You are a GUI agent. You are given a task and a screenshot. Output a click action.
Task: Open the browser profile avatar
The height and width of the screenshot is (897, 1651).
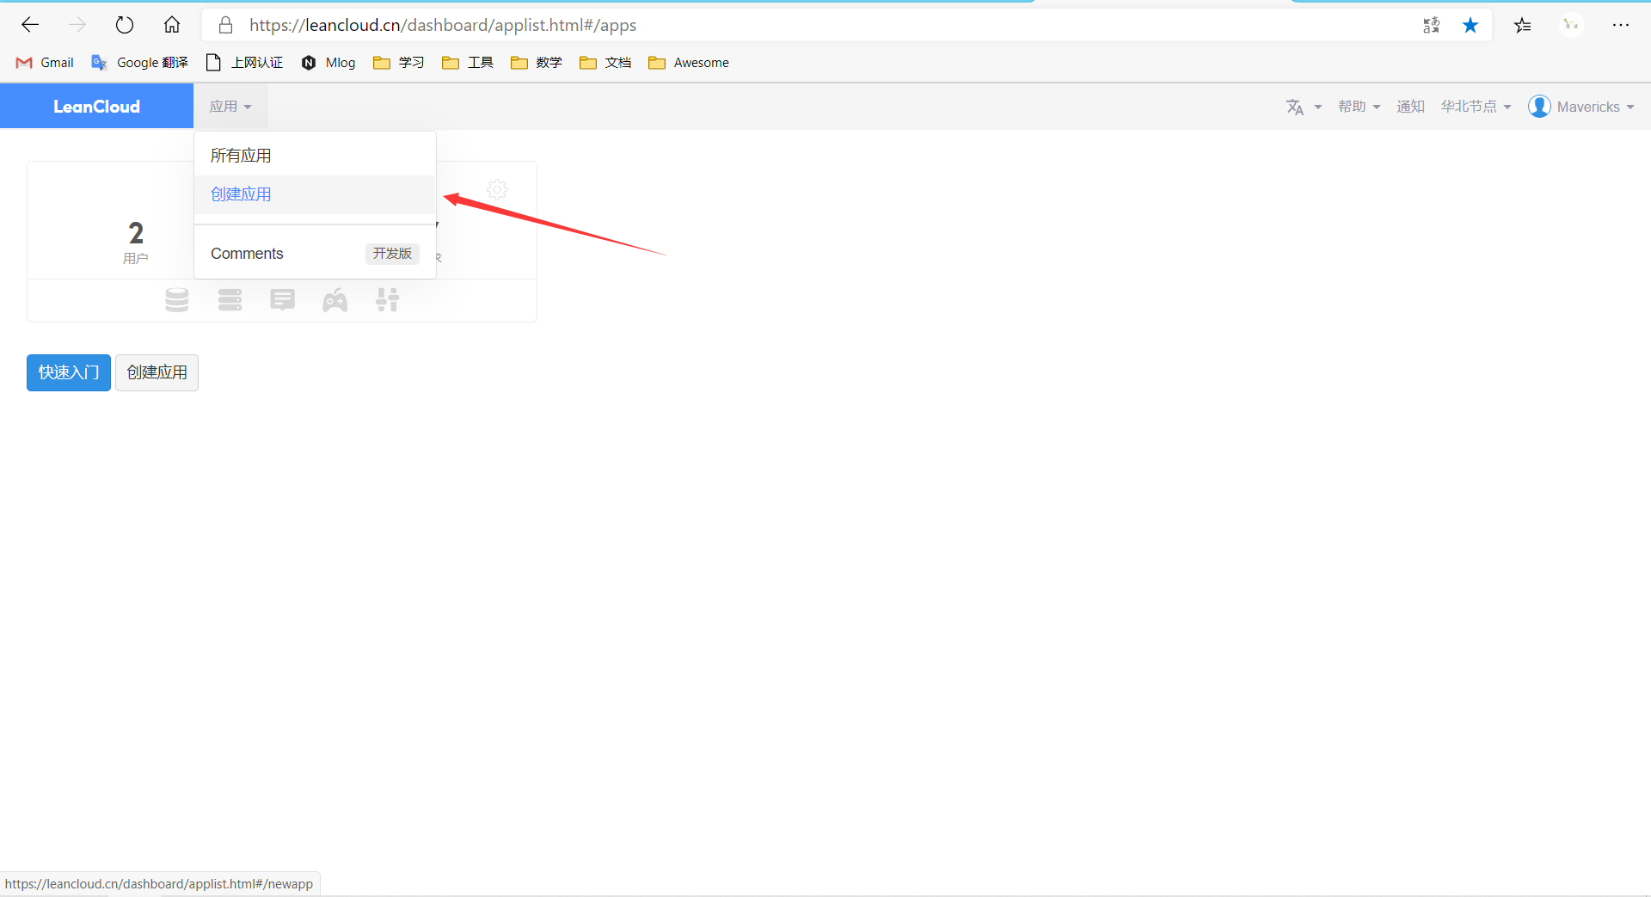(1571, 25)
